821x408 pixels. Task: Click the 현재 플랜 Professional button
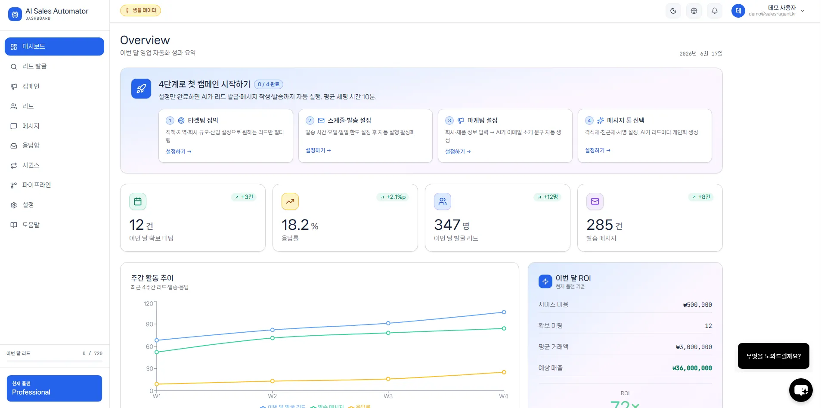[x=54, y=388]
